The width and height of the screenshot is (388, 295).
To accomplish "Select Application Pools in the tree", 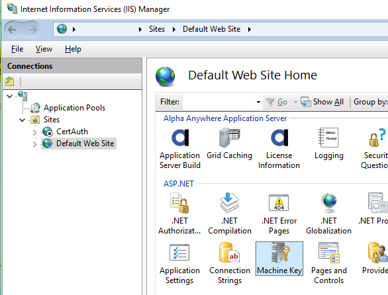I will coord(74,108).
